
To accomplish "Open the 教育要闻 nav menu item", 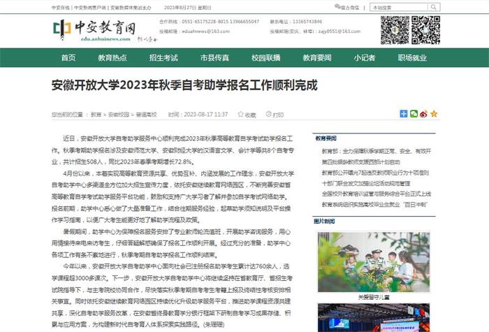I will (x=317, y=58).
